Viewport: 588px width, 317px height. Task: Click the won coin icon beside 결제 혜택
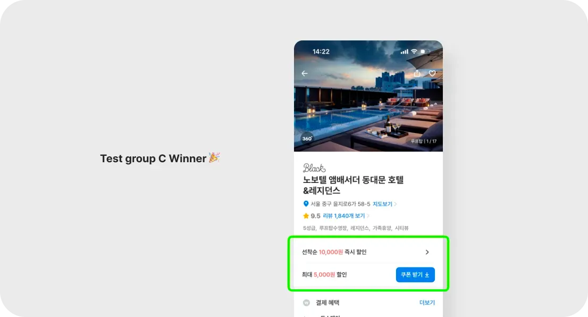(x=306, y=303)
